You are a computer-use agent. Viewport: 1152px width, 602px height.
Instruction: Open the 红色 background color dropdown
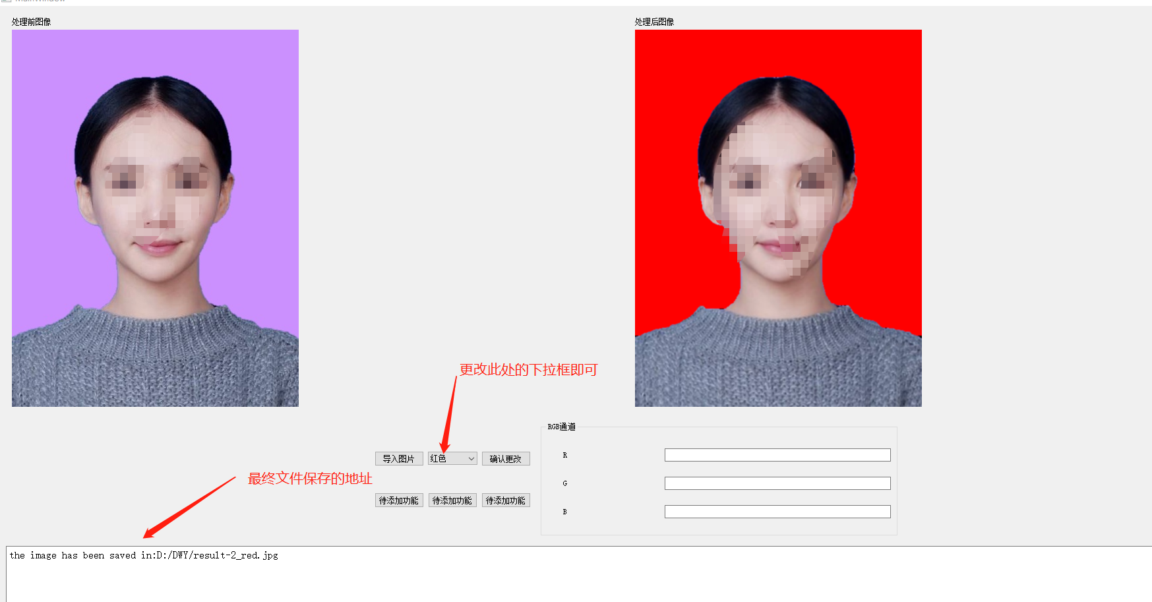[x=451, y=458]
